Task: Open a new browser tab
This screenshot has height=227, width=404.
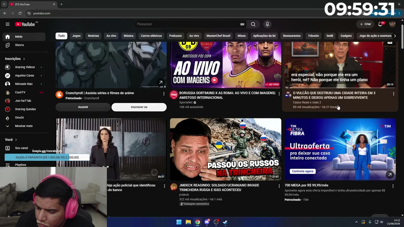Action: [x=61, y=4]
